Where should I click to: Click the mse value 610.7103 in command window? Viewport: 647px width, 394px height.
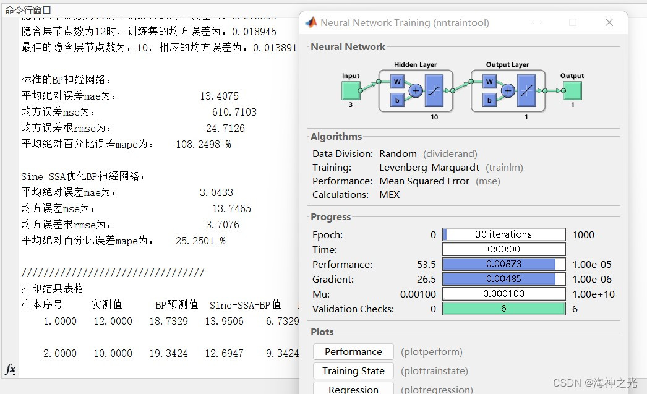(234, 112)
